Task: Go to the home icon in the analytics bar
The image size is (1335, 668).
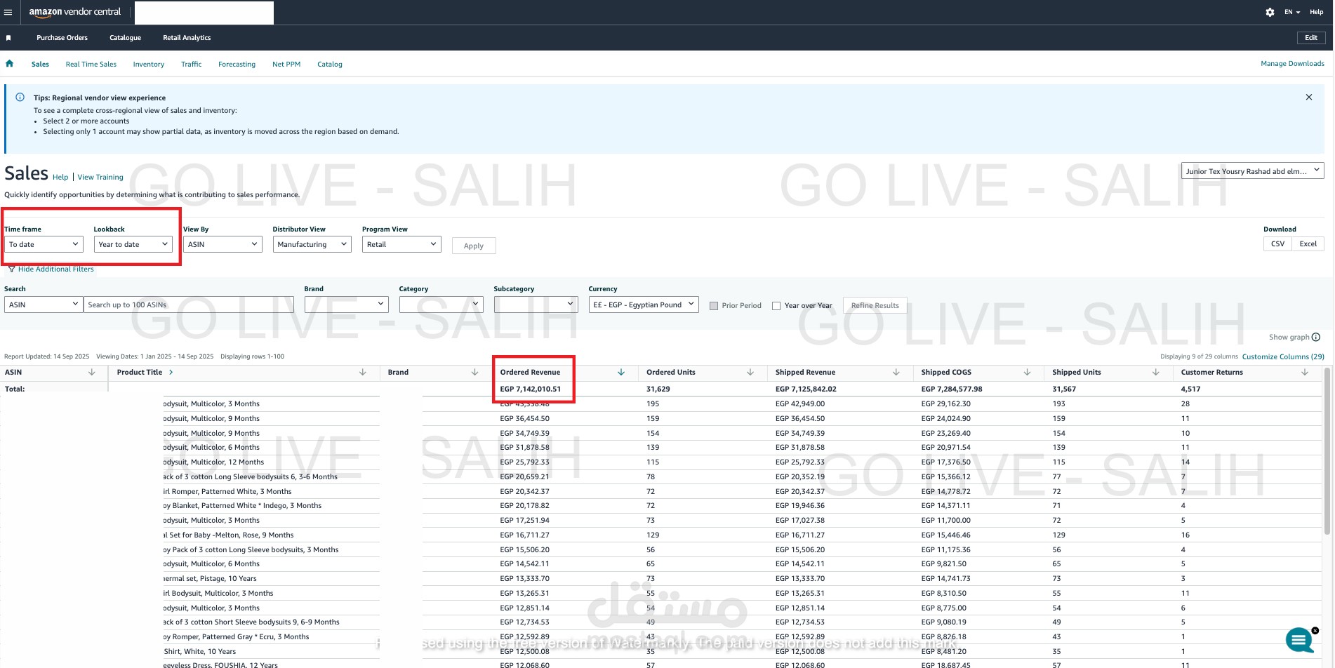Action: pyautogui.click(x=10, y=64)
